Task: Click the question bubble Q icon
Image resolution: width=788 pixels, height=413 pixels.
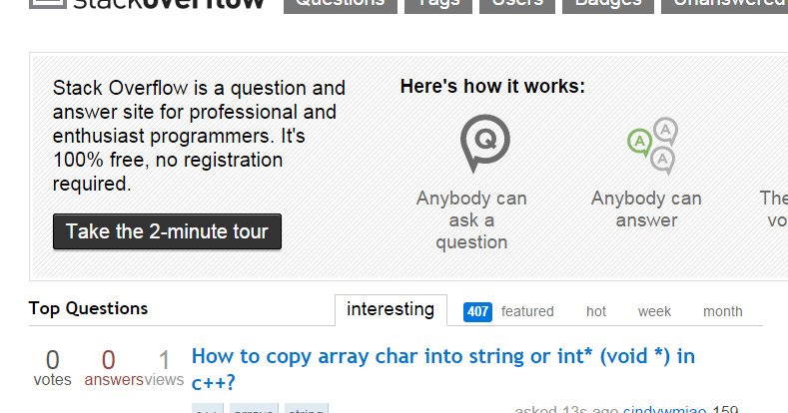Action: point(485,144)
